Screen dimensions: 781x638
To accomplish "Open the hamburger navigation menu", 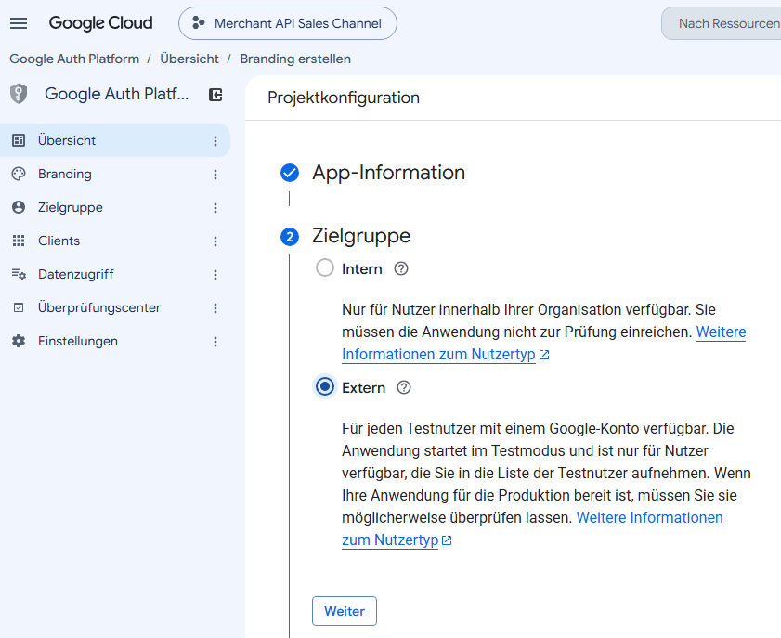I will click(19, 23).
